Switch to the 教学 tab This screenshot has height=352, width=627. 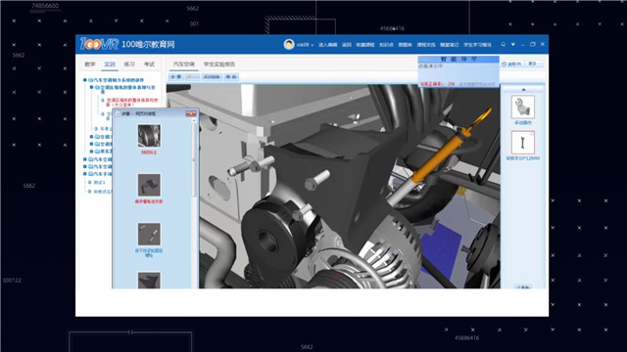(x=90, y=65)
